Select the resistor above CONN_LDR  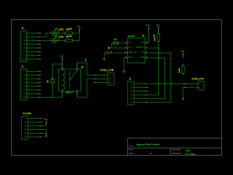point(183,69)
